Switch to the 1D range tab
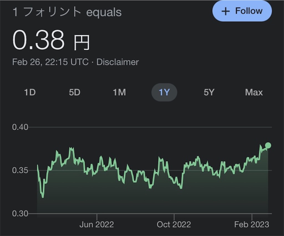This screenshot has width=284, height=236. tap(30, 92)
